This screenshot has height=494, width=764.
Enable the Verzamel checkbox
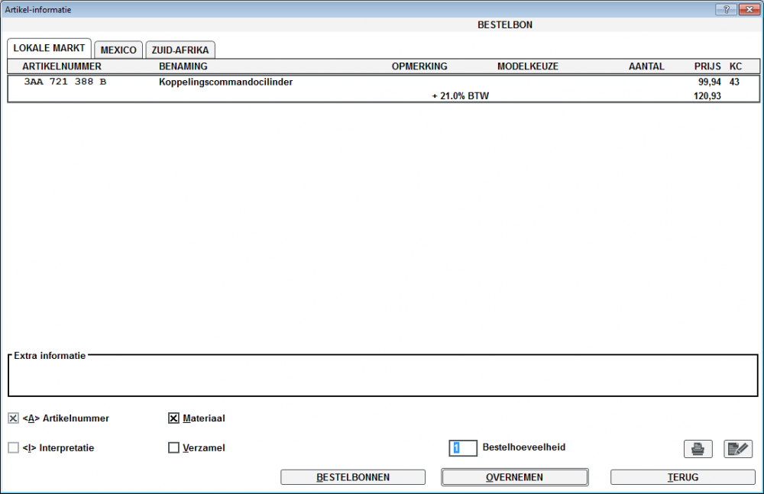pos(173,448)
